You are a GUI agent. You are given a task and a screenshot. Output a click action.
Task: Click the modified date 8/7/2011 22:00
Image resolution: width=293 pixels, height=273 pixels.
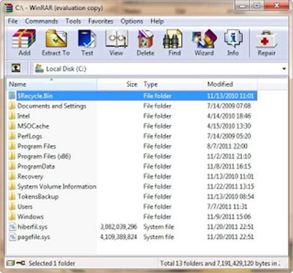click(227, 146)
